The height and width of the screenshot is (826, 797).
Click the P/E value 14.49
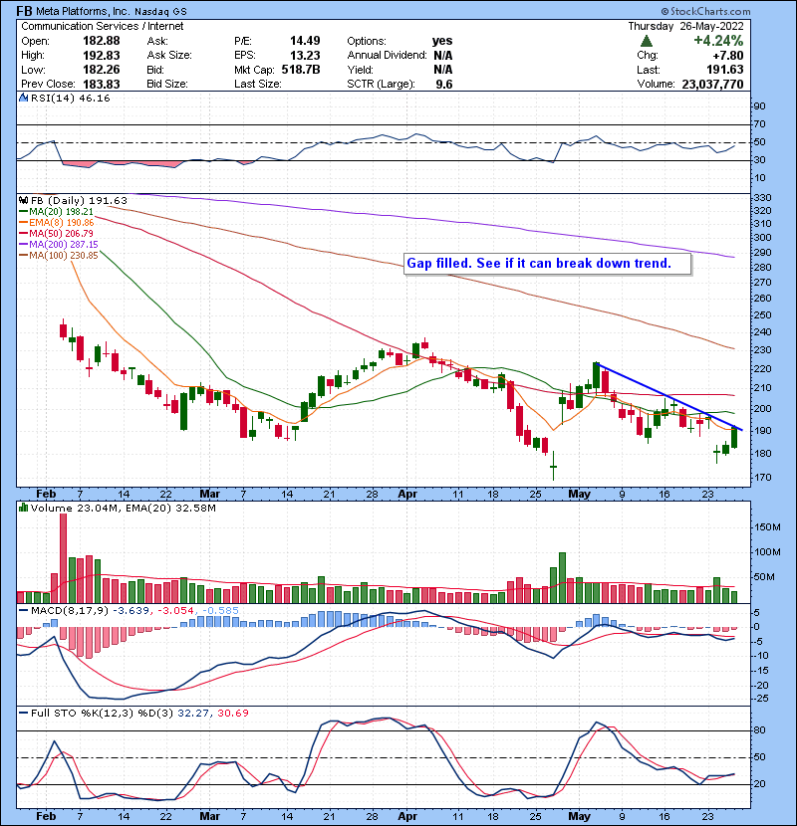point(305,41)
